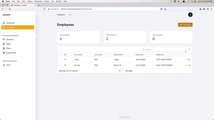Edit the John Doe employee row
Viewport: 214px width, 120px height.
(x=188, y=60)
